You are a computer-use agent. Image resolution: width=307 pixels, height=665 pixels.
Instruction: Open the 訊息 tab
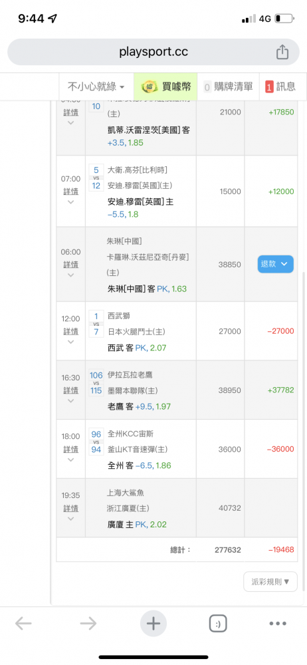point(280,86)
